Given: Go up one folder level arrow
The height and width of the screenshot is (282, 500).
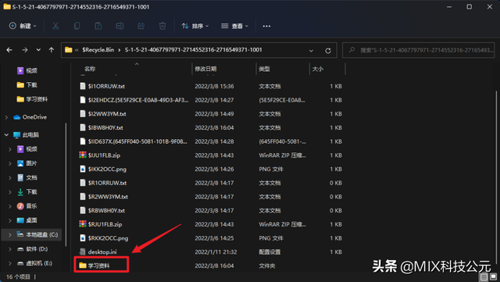Looking at the screenshot, I should pos(52,50).
